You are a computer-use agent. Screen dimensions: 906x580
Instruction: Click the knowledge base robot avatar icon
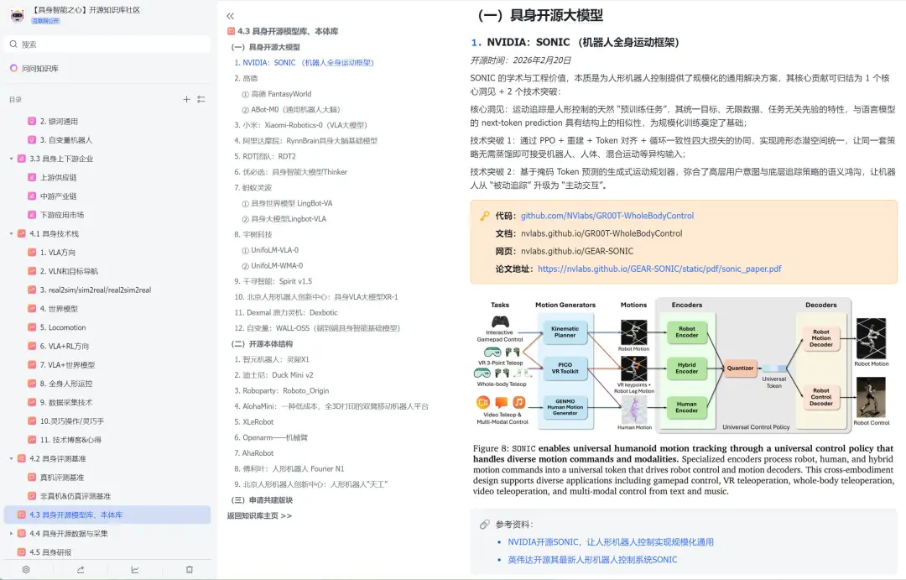(18, 15)
